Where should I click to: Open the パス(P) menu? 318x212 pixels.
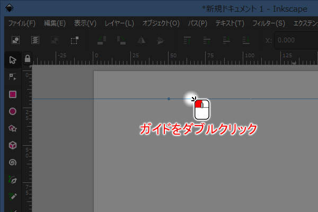pyautogui.click(x=198, y=23)
